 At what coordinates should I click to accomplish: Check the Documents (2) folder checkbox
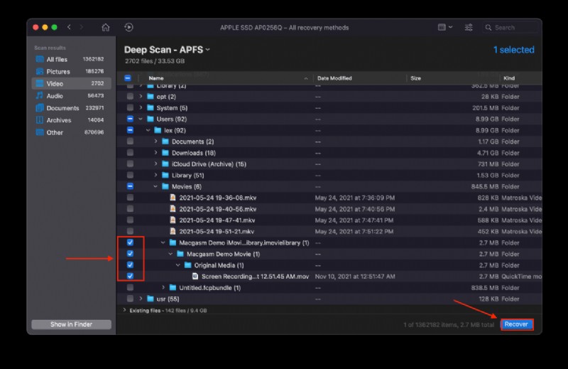tap(130, 141)
